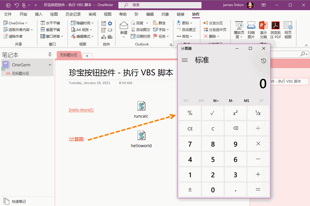The image size is (310, 206).
Task: Click 自动更正 AutoCorrect
Action: tap(186, 30)
